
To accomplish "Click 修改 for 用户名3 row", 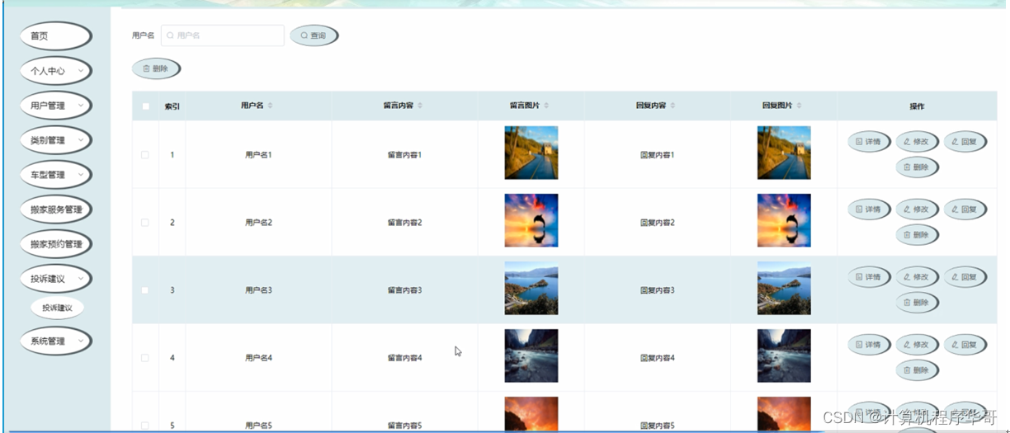I will pyautogui.click(x=917, y=277).
